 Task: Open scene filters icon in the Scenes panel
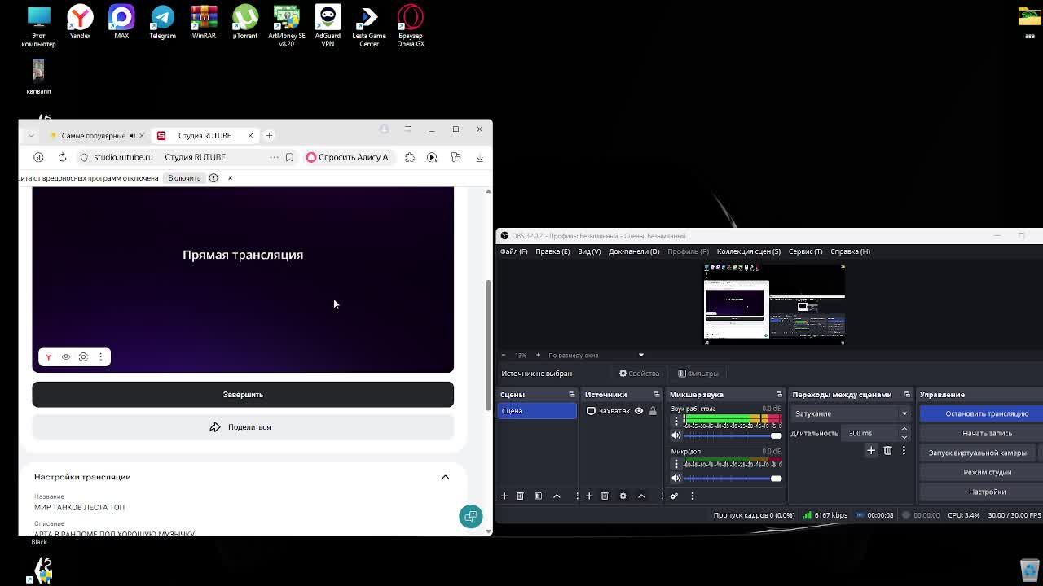pos(538,496)
